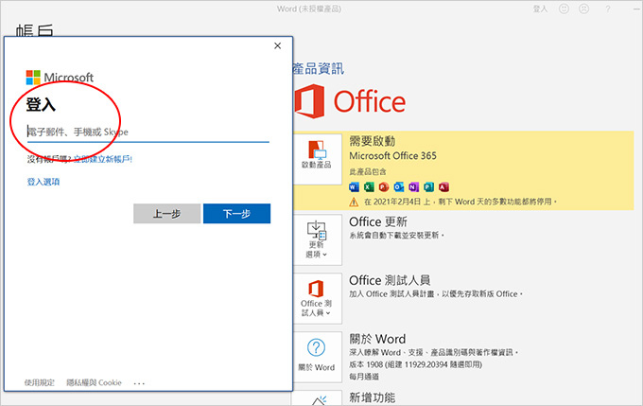Screen dimensions: 643x406
Task: Click the 版本 1908 version info text
Action: coord(416,364)
